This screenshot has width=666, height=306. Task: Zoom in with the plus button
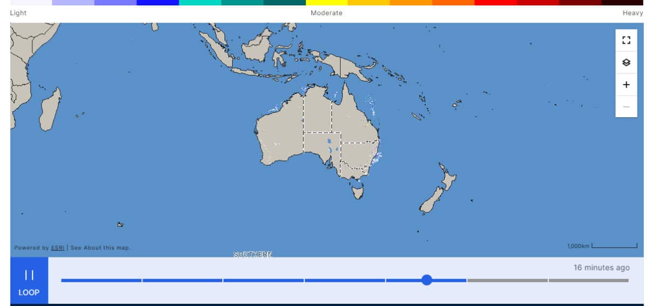(626, 85)
